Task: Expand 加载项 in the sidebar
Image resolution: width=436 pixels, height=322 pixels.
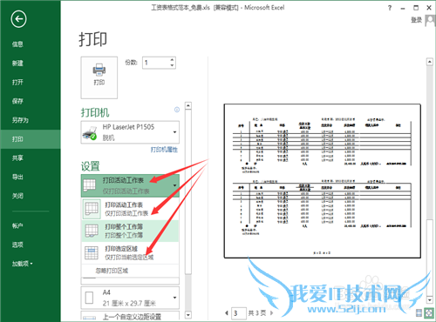Action: tap(22, 264)
